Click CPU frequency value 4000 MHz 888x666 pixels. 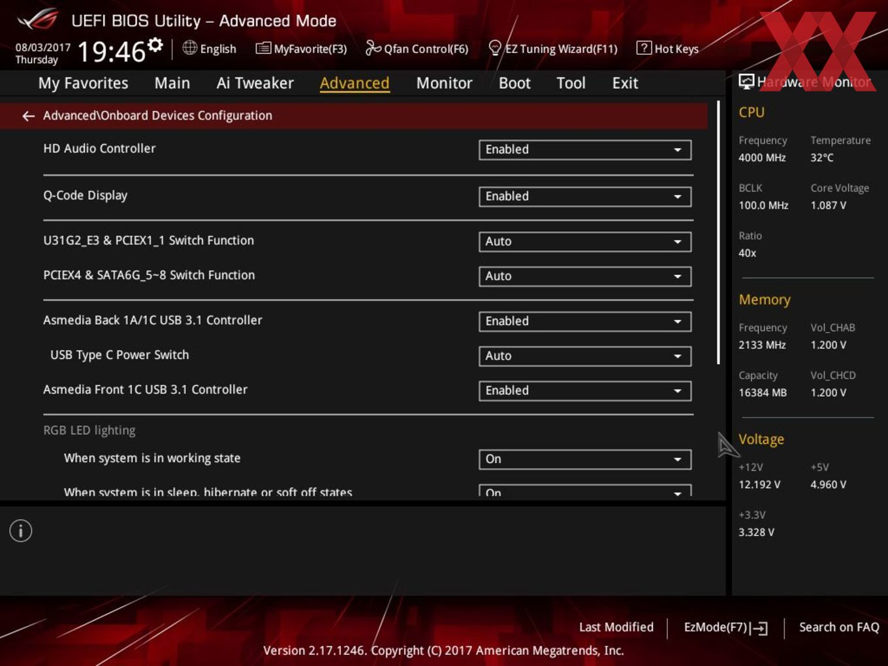[x=762, y=157]
